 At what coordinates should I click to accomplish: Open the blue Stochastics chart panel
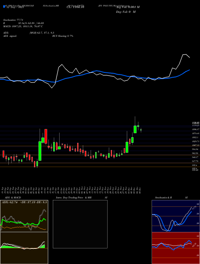click(176, 216)
